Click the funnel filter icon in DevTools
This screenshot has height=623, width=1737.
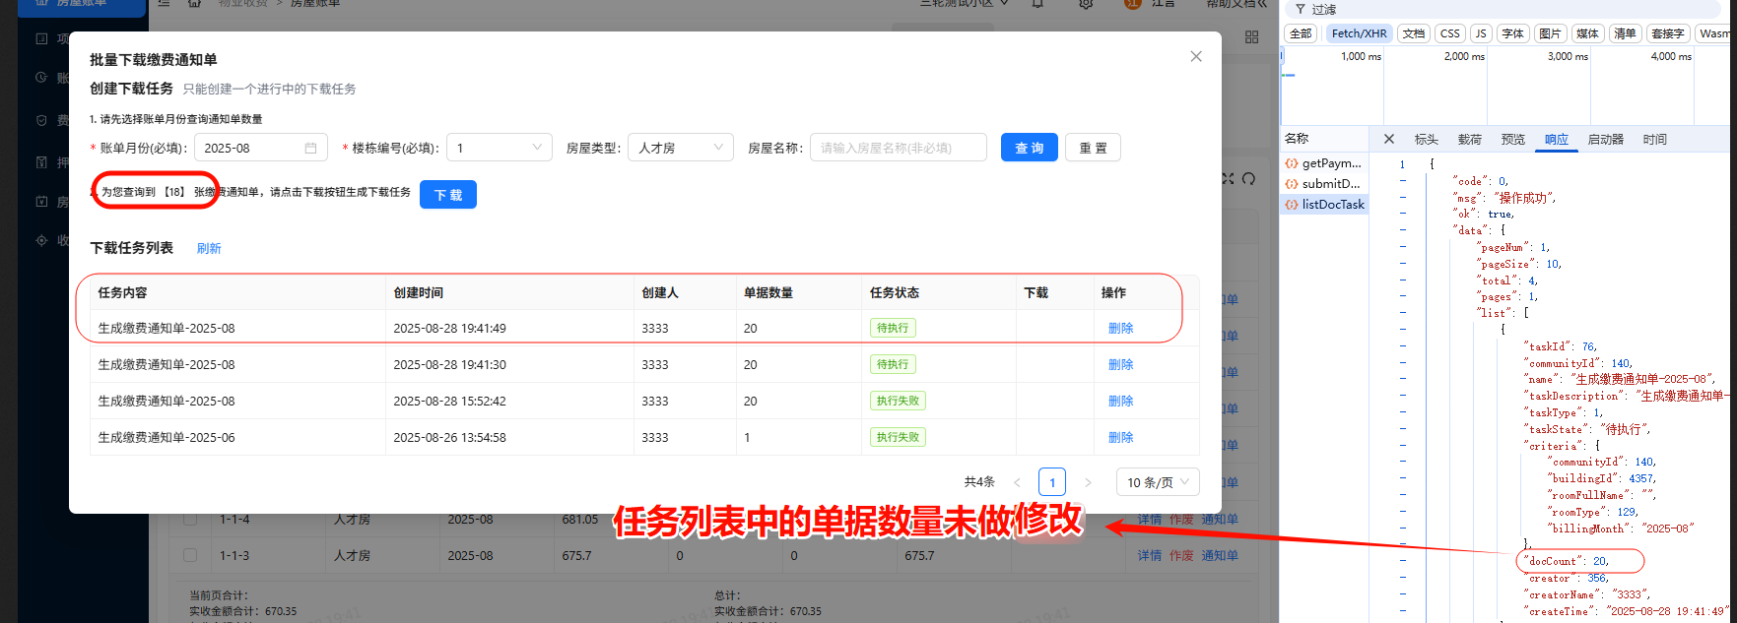click(1301, 9)
